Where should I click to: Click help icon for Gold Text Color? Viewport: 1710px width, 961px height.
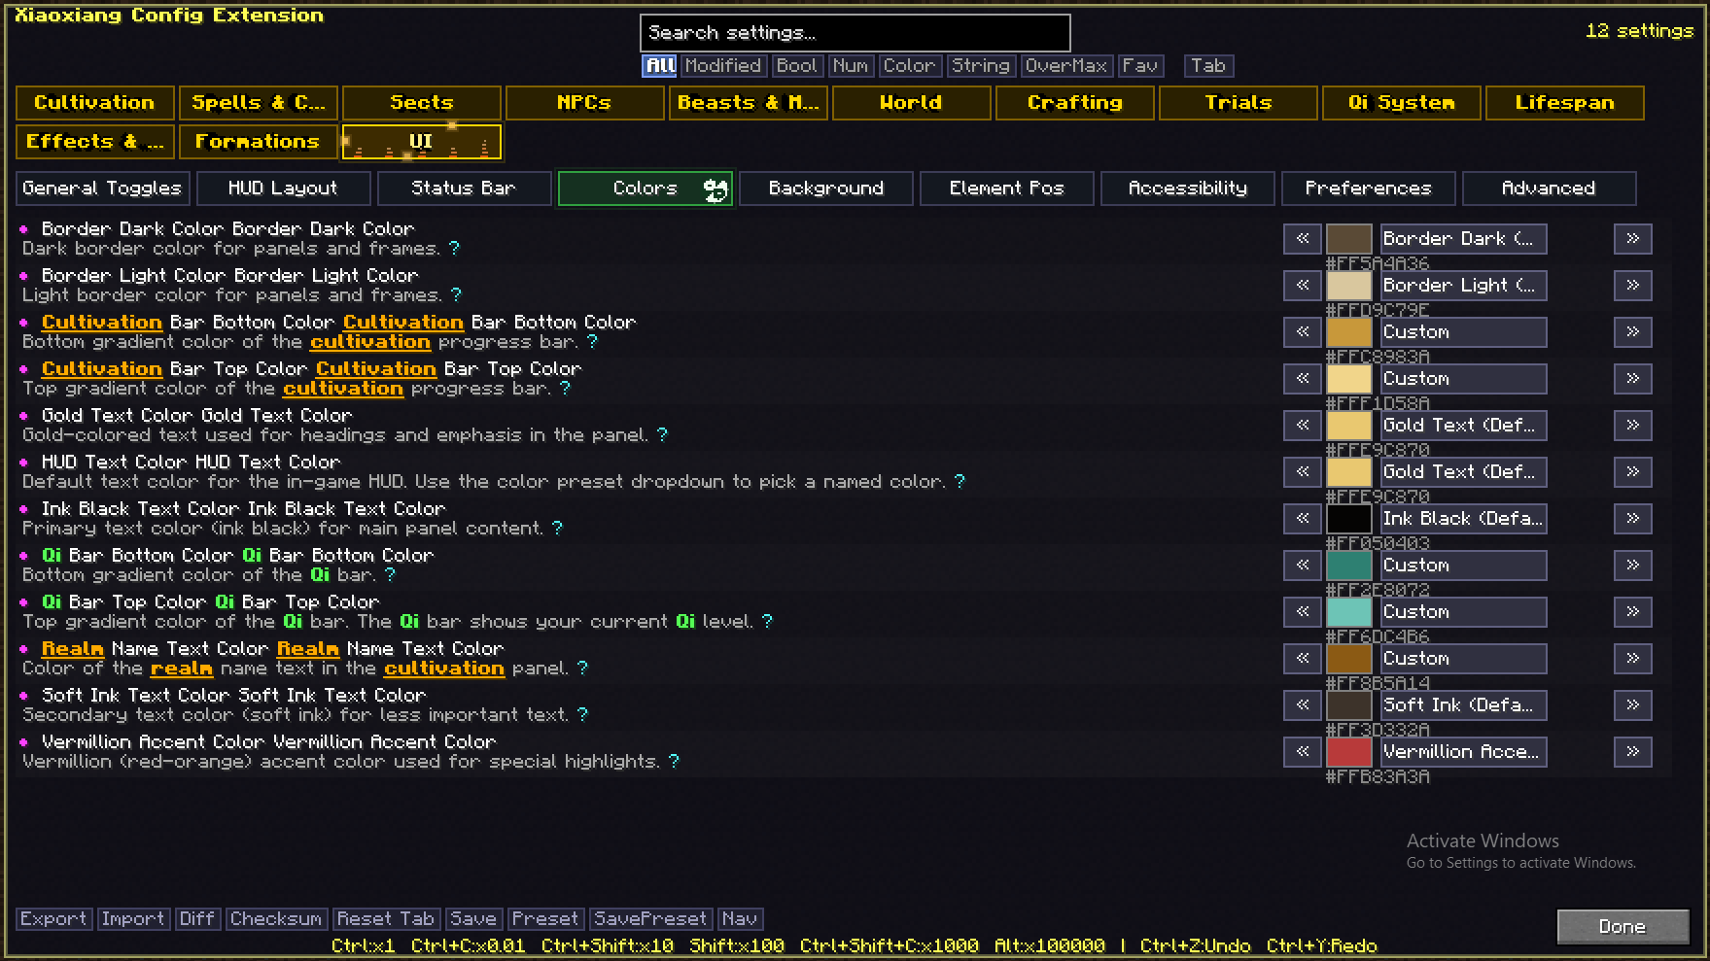662,434
